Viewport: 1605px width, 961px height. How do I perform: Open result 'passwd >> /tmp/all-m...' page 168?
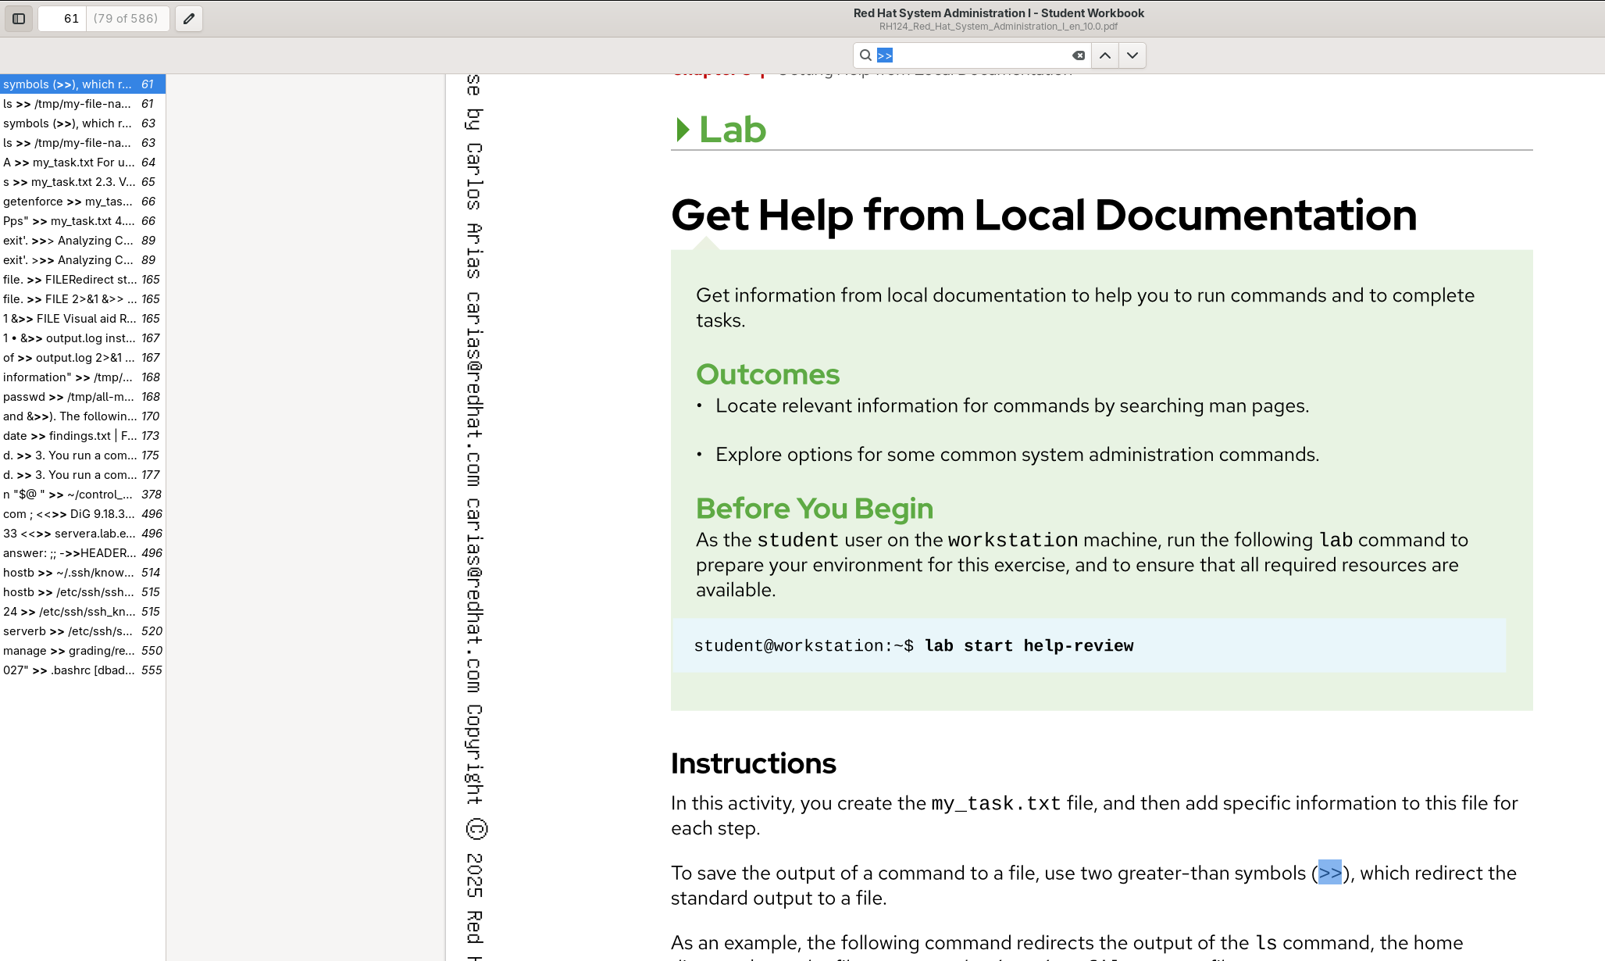(82, 397)
